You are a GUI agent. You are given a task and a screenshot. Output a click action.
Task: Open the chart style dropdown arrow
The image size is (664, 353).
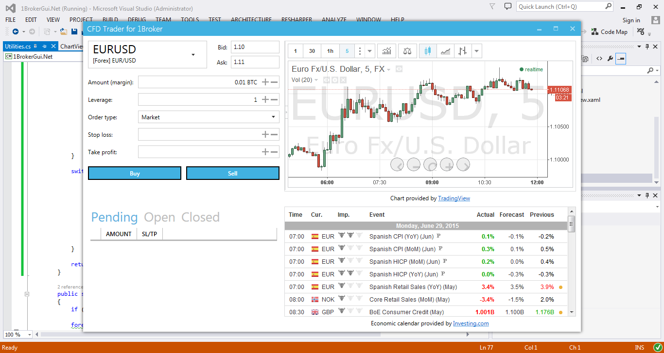pos(477,51)
